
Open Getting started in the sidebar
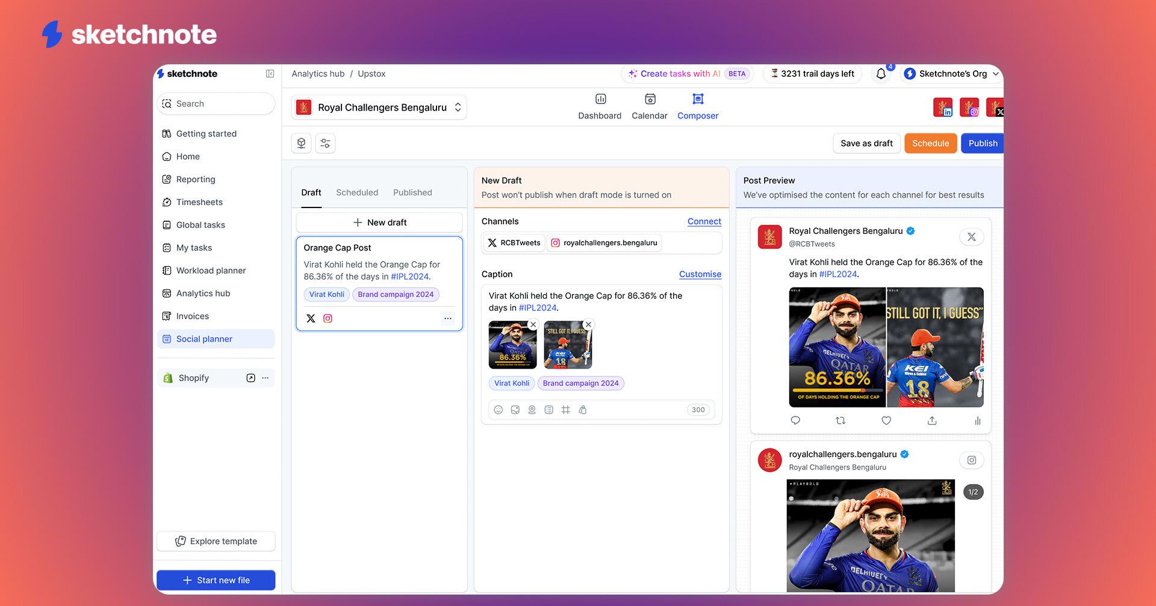(x=216, y=133)
